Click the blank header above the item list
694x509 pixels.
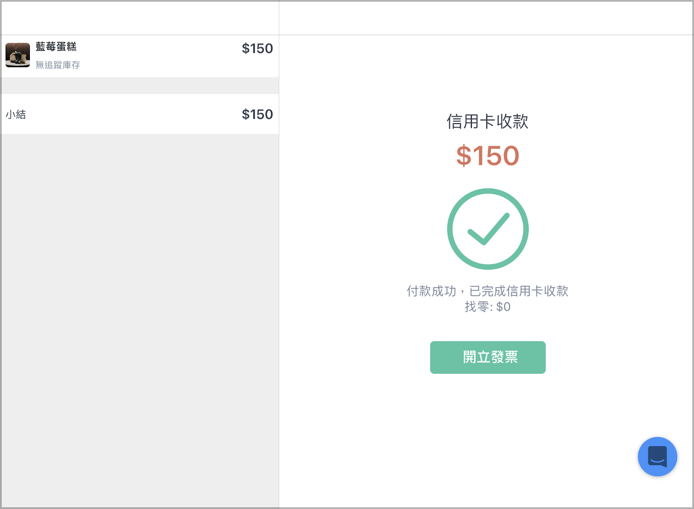[140, 18]
